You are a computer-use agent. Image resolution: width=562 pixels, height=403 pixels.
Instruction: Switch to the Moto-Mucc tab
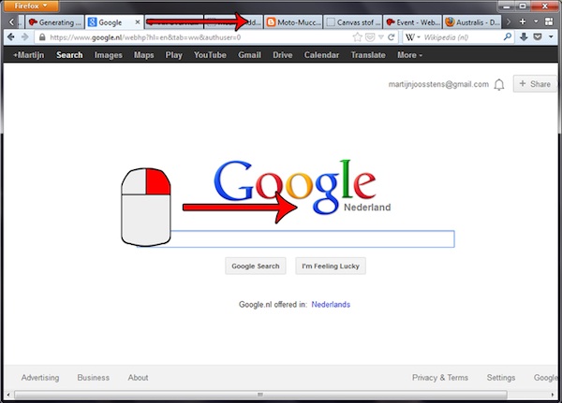pos(293,22)
